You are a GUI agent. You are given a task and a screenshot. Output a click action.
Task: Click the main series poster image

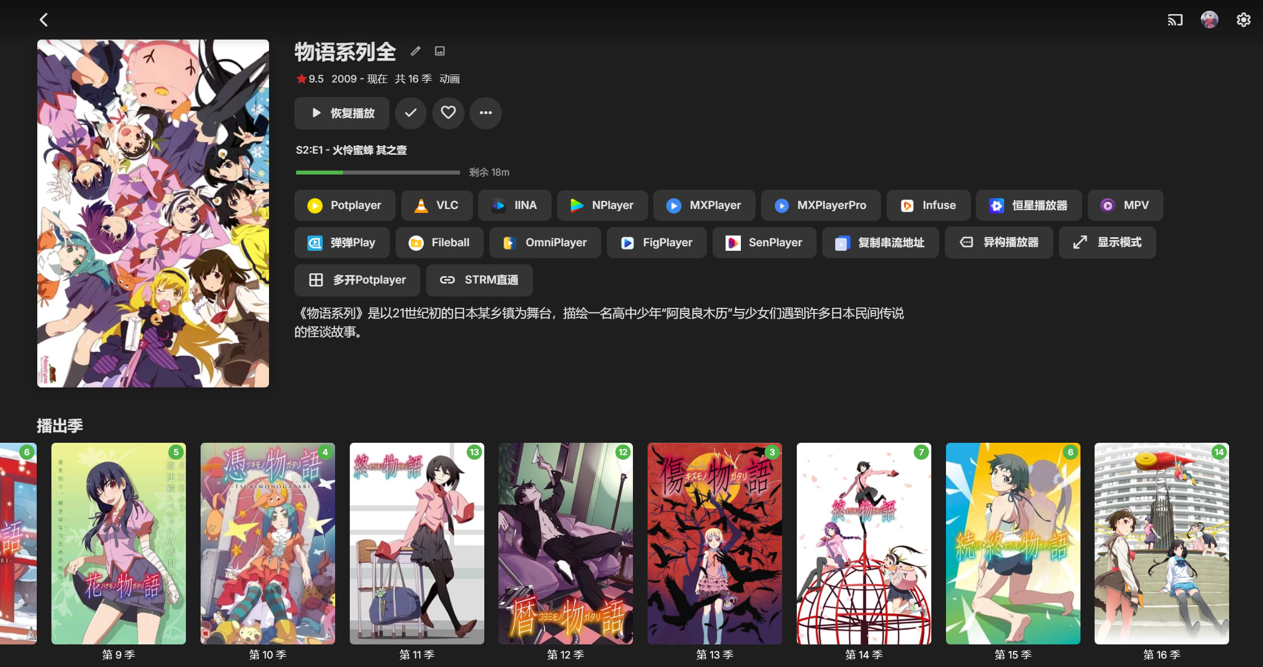pos(153,213)
